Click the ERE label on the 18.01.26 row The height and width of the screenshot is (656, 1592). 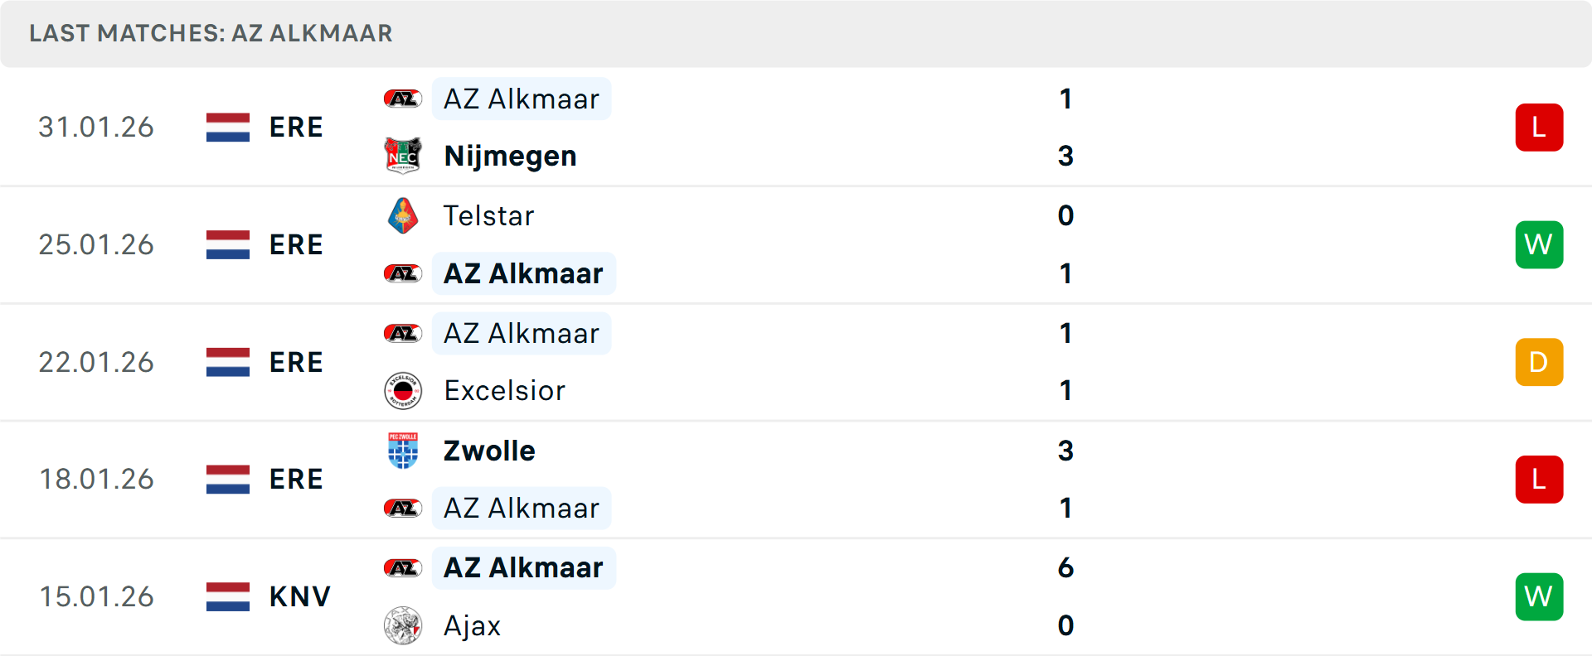click(x=296, y=479)
